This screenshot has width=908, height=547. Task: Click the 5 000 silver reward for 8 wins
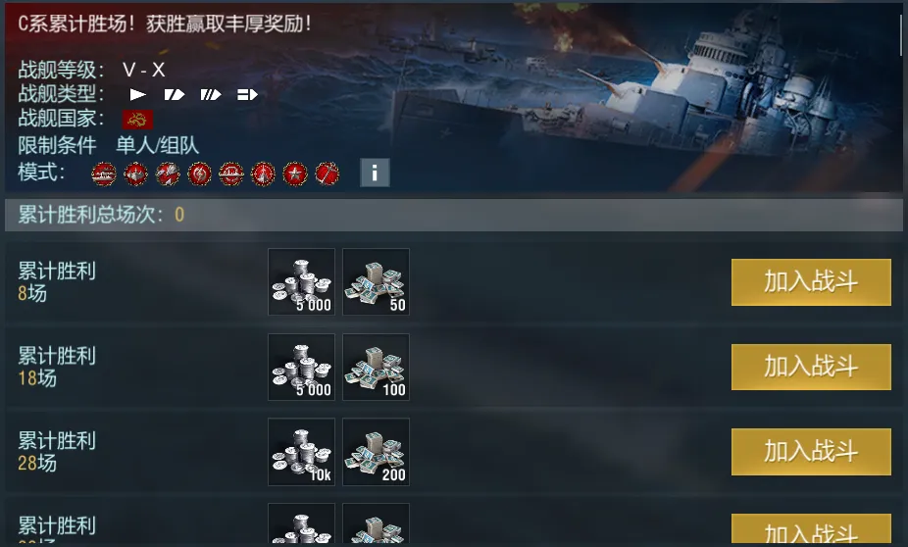pos(301,282)
